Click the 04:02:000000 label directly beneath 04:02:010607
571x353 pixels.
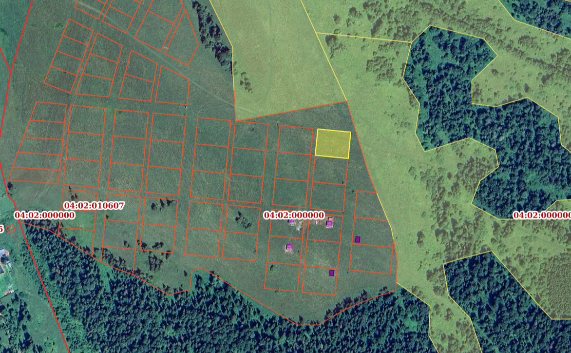45,215
